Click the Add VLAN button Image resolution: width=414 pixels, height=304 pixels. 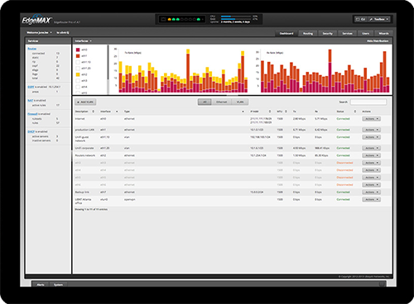tap(85, 102)
